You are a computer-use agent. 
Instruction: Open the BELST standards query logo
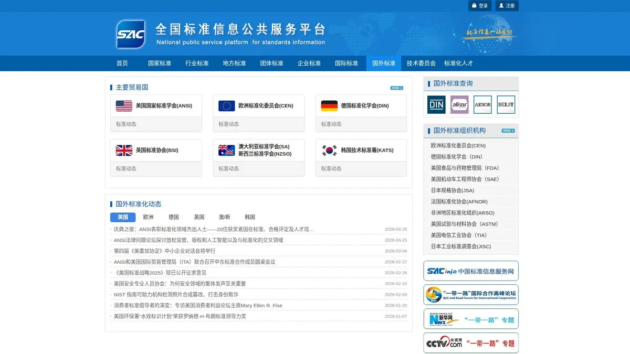point(506,104)
